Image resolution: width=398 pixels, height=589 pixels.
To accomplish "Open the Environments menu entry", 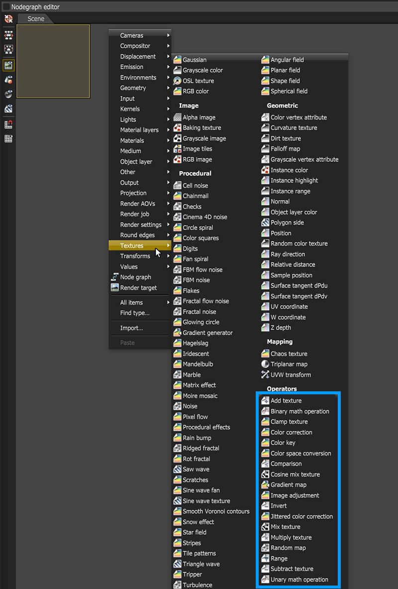I will coord(140,77).
